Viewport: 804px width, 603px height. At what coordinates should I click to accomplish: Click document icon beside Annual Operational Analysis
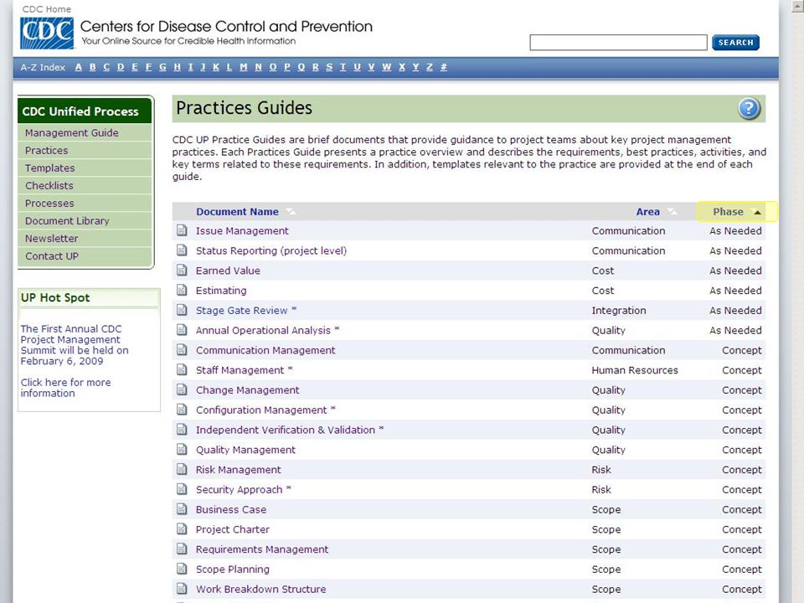[182, 330]
